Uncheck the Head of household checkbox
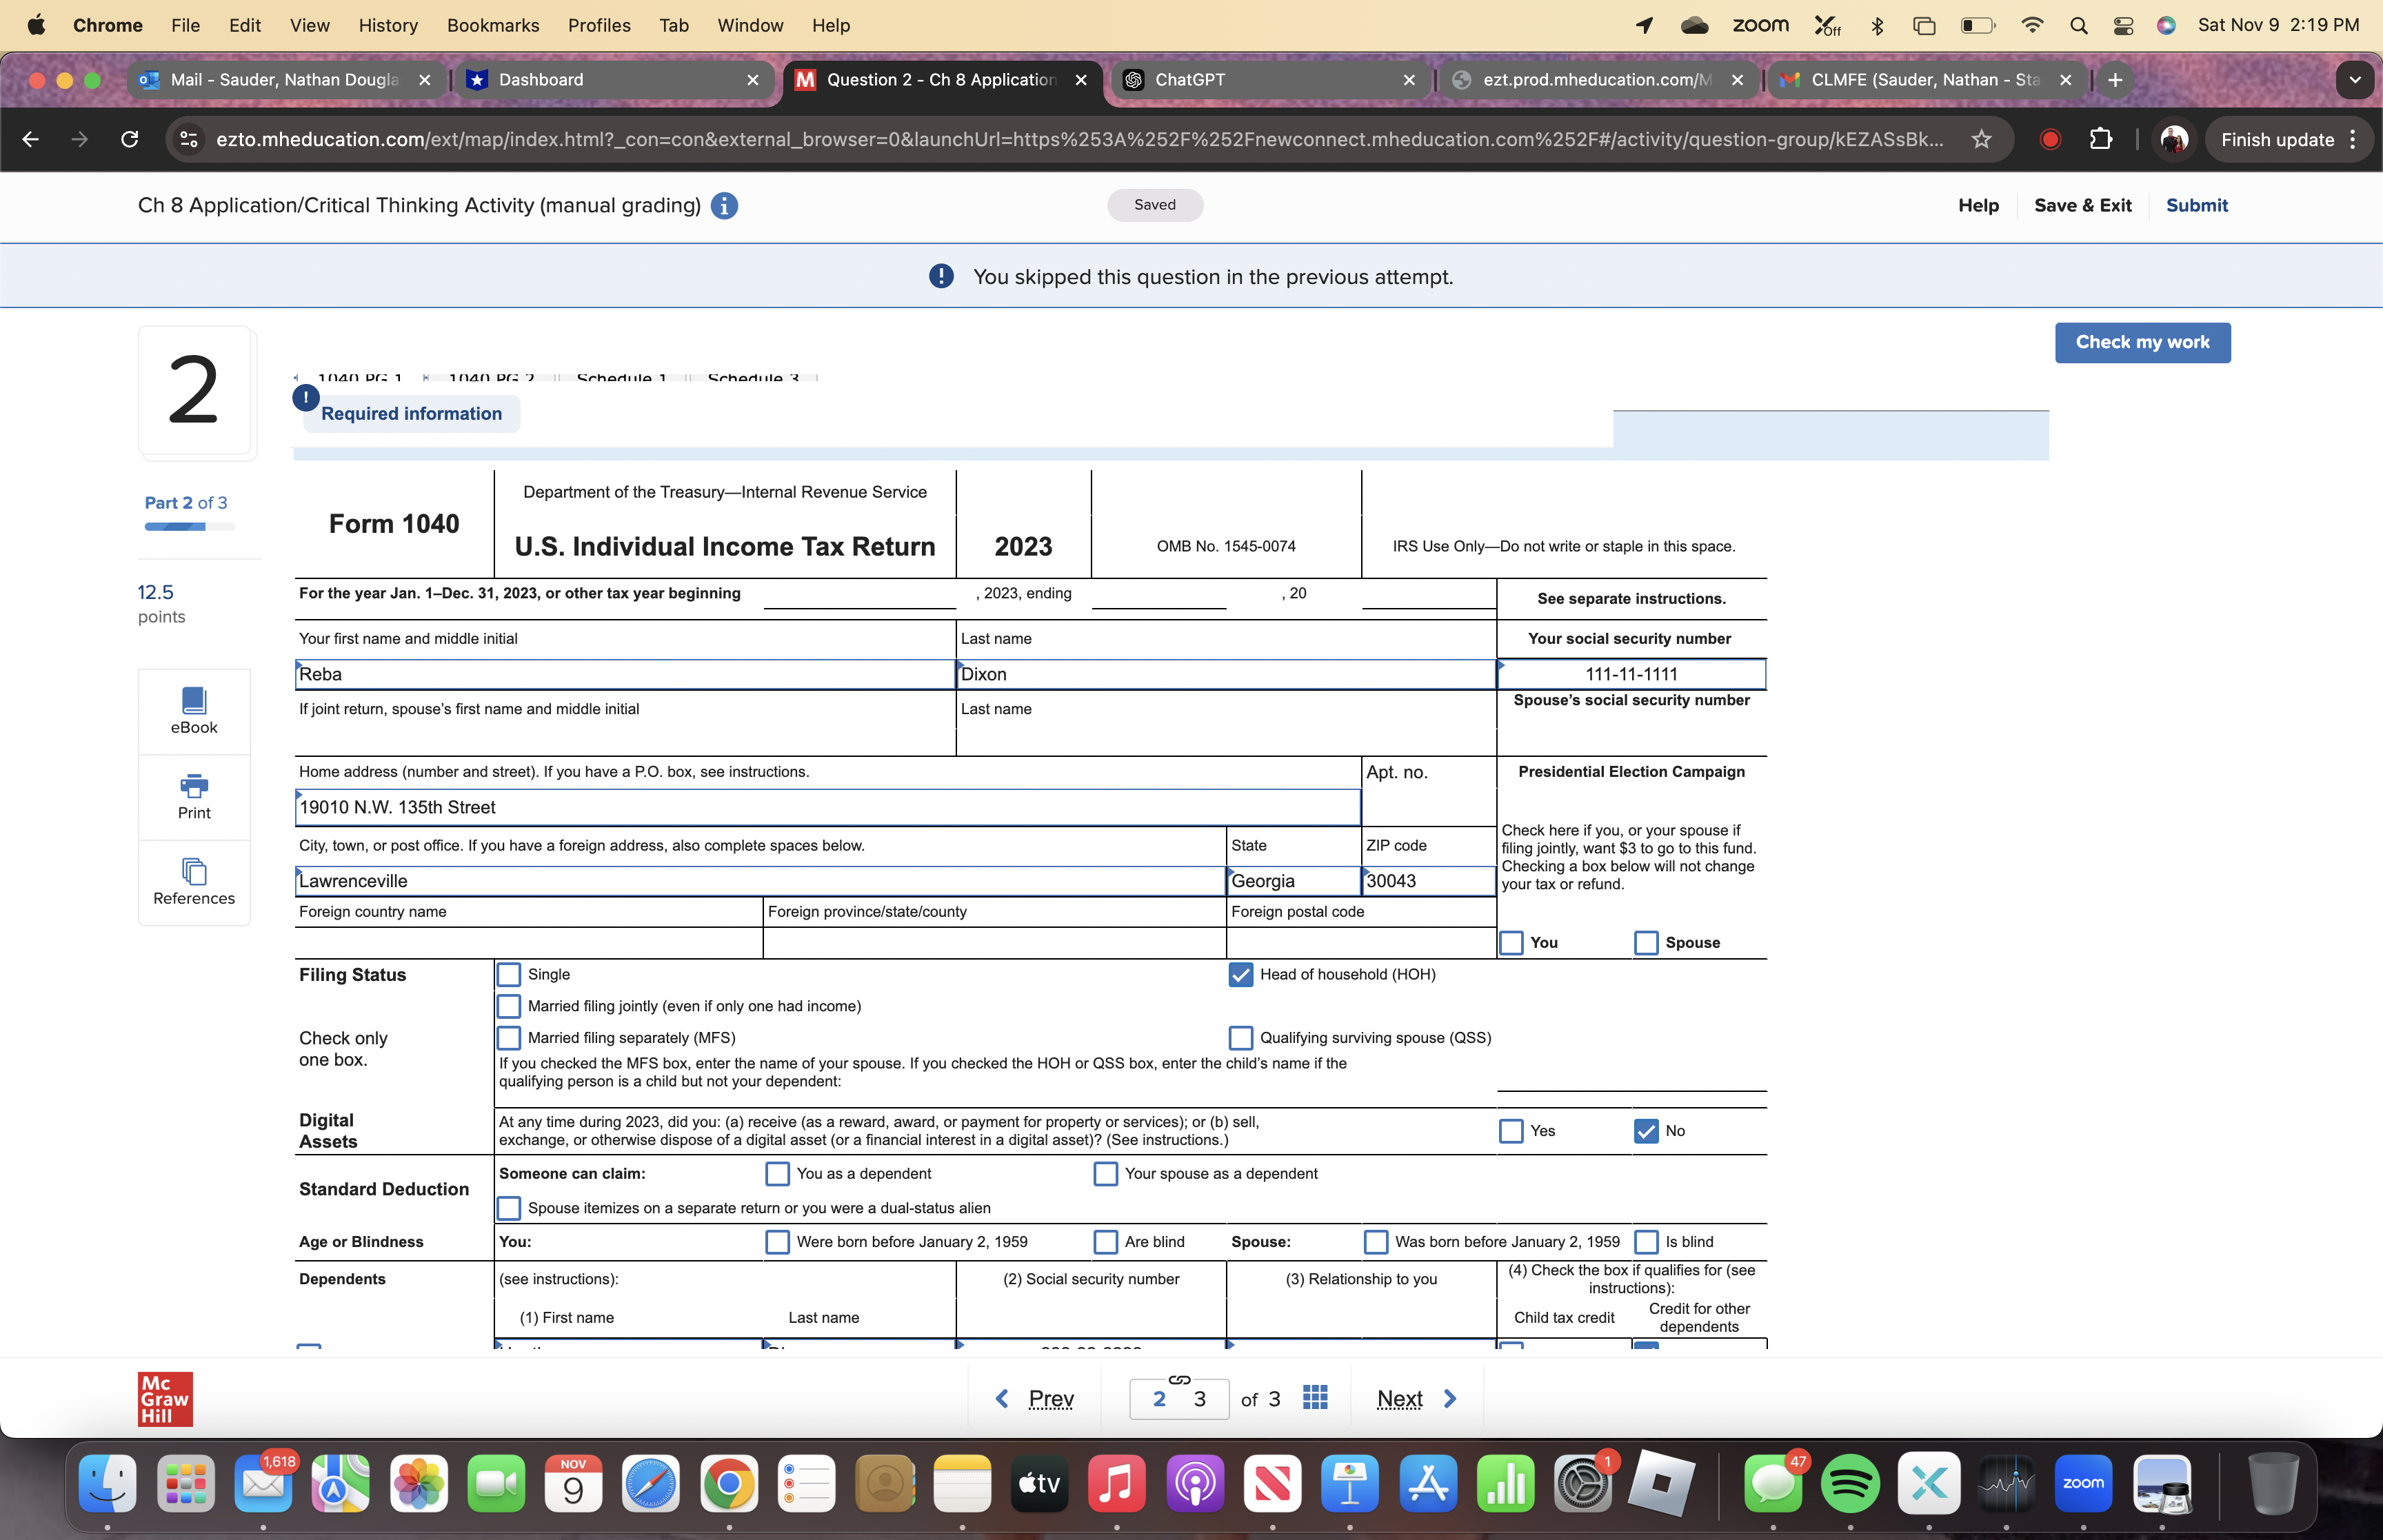Viewport: 2383px width, 1540px height. click(x=1241, y=975)
